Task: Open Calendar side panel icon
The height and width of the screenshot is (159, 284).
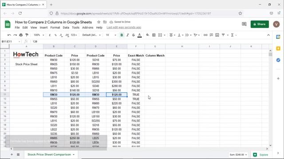Action: pos(278,37)
